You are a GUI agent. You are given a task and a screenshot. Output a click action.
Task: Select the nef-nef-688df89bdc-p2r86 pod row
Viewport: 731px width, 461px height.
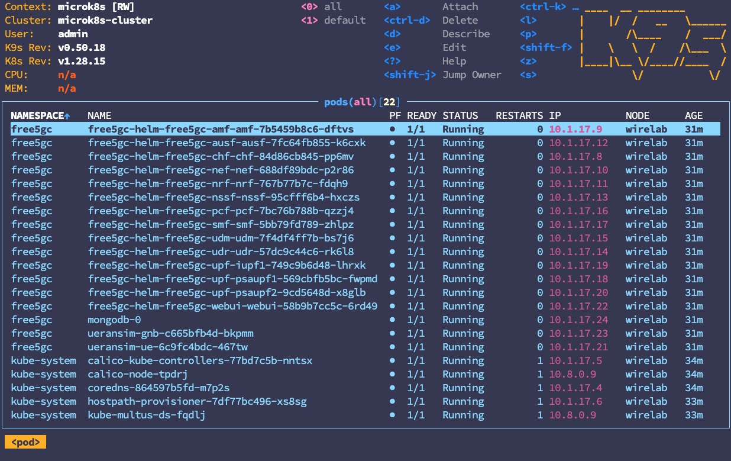point(365,170)
